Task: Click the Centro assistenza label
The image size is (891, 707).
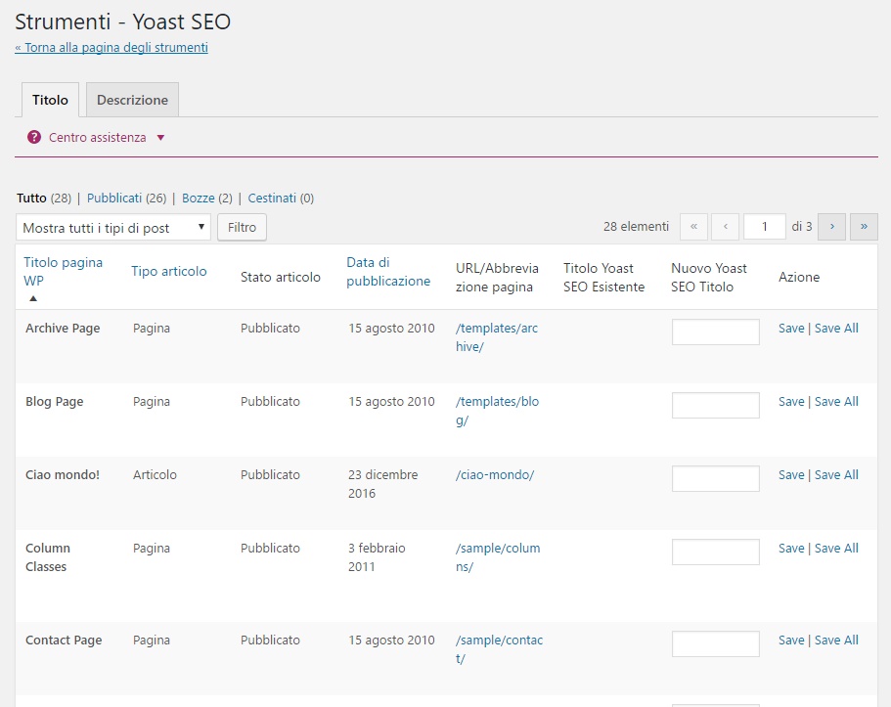Action: tap(97, 138)
